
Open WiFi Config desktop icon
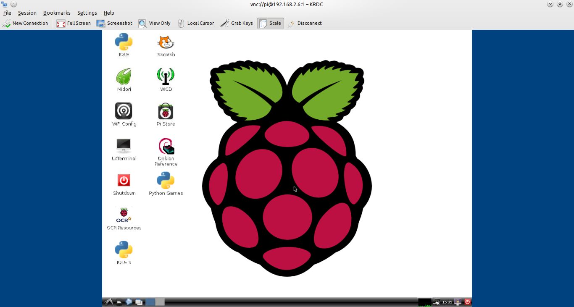pos(124,114)
